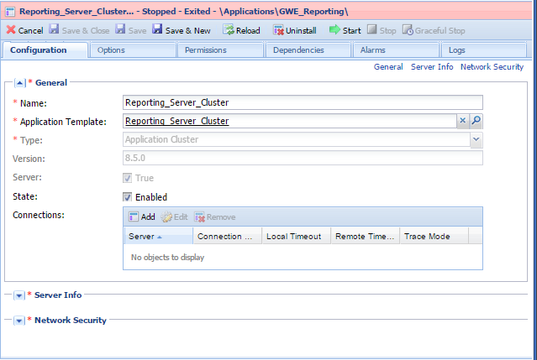Viewport: 537px width, 360px height.
Task: Expand the Server Info section
Action: pyautogui.click(x=19, y=295)
